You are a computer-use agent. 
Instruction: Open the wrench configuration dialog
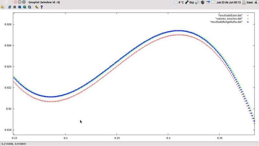(x=37, y=7)
